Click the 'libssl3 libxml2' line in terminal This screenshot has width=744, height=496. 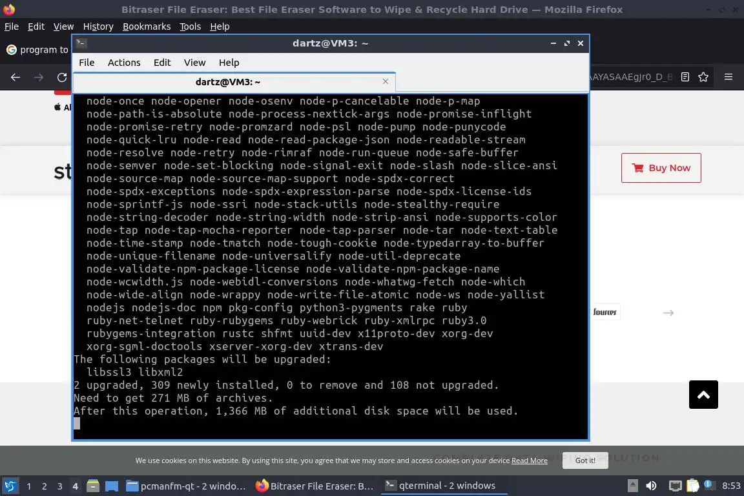pyautogui.click(x=134, y=372)
